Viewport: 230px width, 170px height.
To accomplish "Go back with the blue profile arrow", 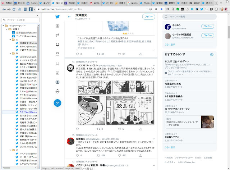I will tap(69, 17).
